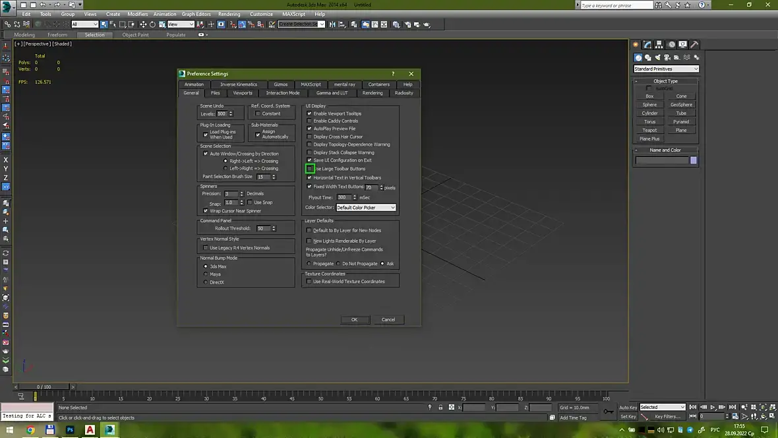Switch to the Gamma and LUT tab
This screenshot has width=778, height=438.
point(332,93)
